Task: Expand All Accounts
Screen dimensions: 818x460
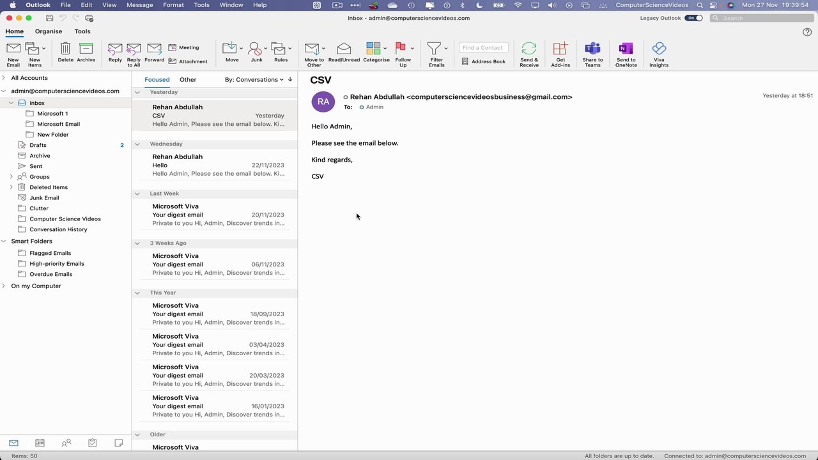Action: pyautogui.click(x=4, y=78)
